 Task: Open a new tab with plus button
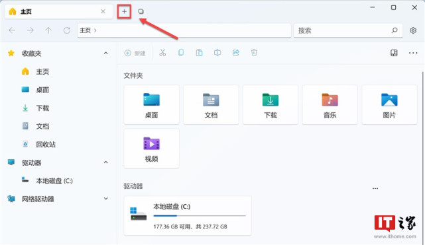click(124, 11)
